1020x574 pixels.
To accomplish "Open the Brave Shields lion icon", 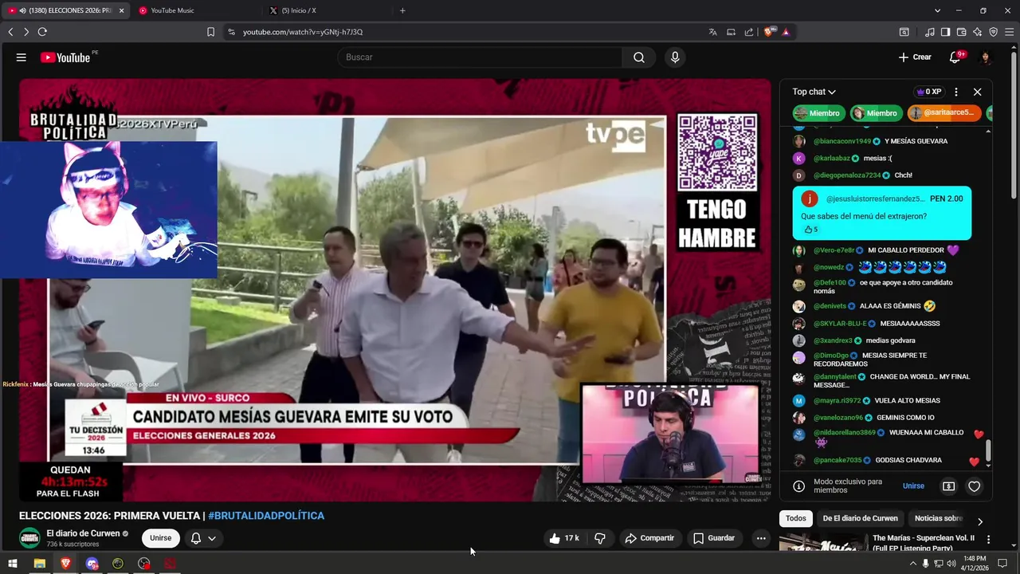I will (769, 32).
